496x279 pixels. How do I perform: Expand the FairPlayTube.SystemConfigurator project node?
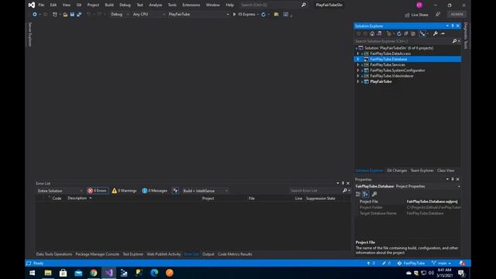358,71
